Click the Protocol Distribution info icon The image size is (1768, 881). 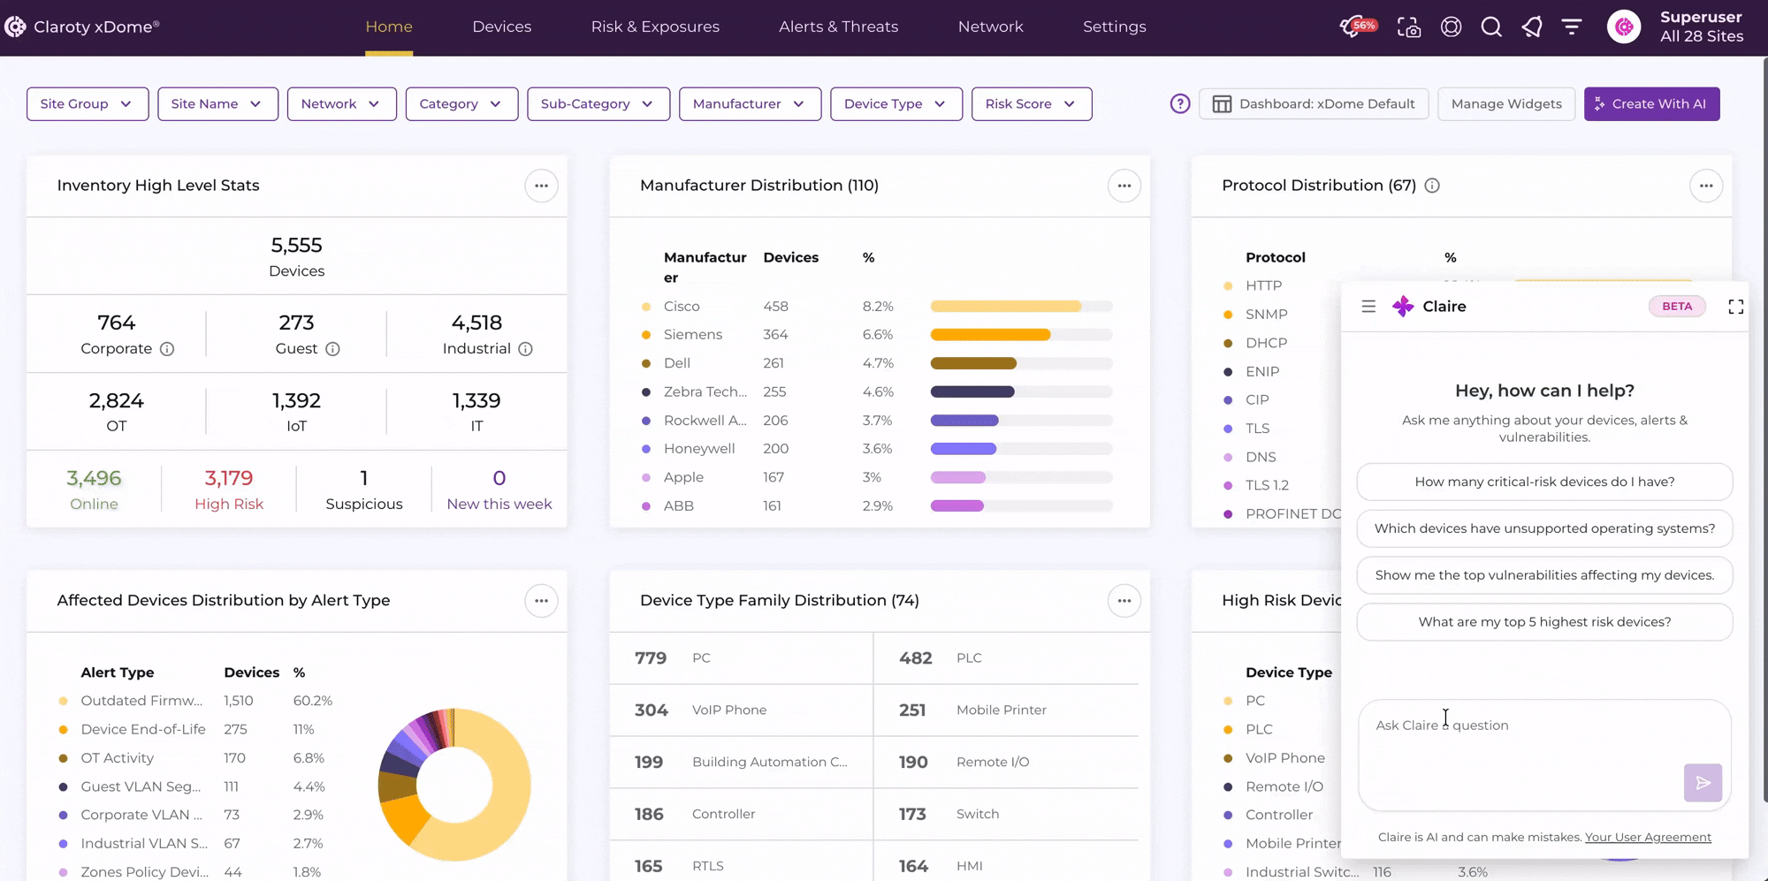1432,186
